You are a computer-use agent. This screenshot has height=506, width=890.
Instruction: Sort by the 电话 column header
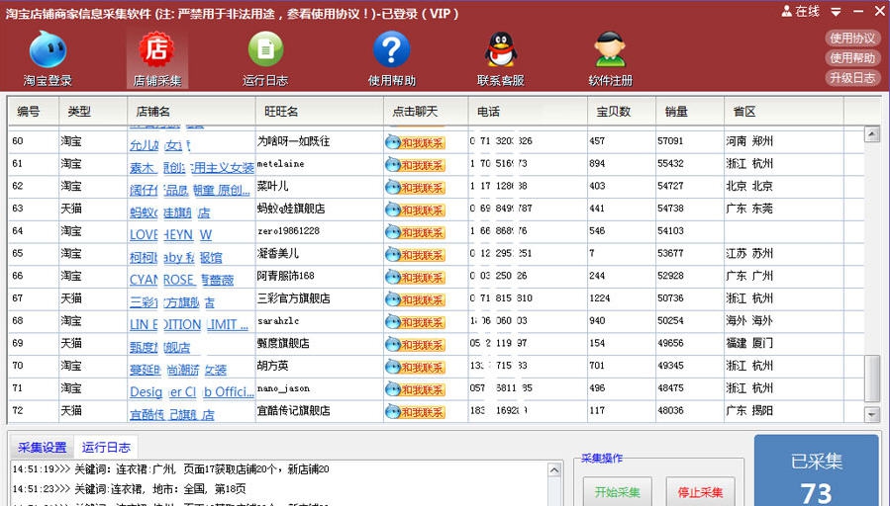528,112
